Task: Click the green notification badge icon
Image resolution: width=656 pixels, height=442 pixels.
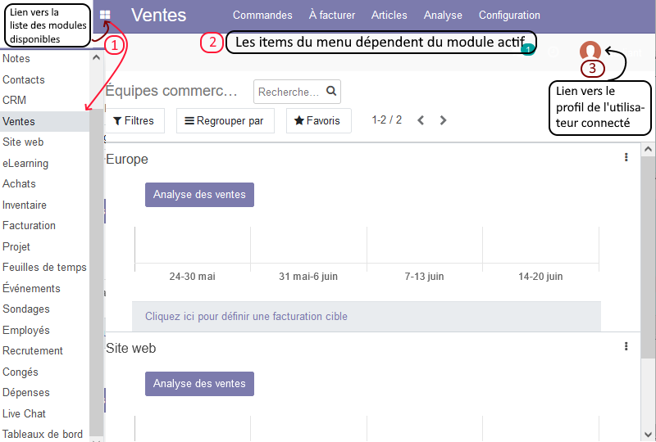Action: click(529, 50)
